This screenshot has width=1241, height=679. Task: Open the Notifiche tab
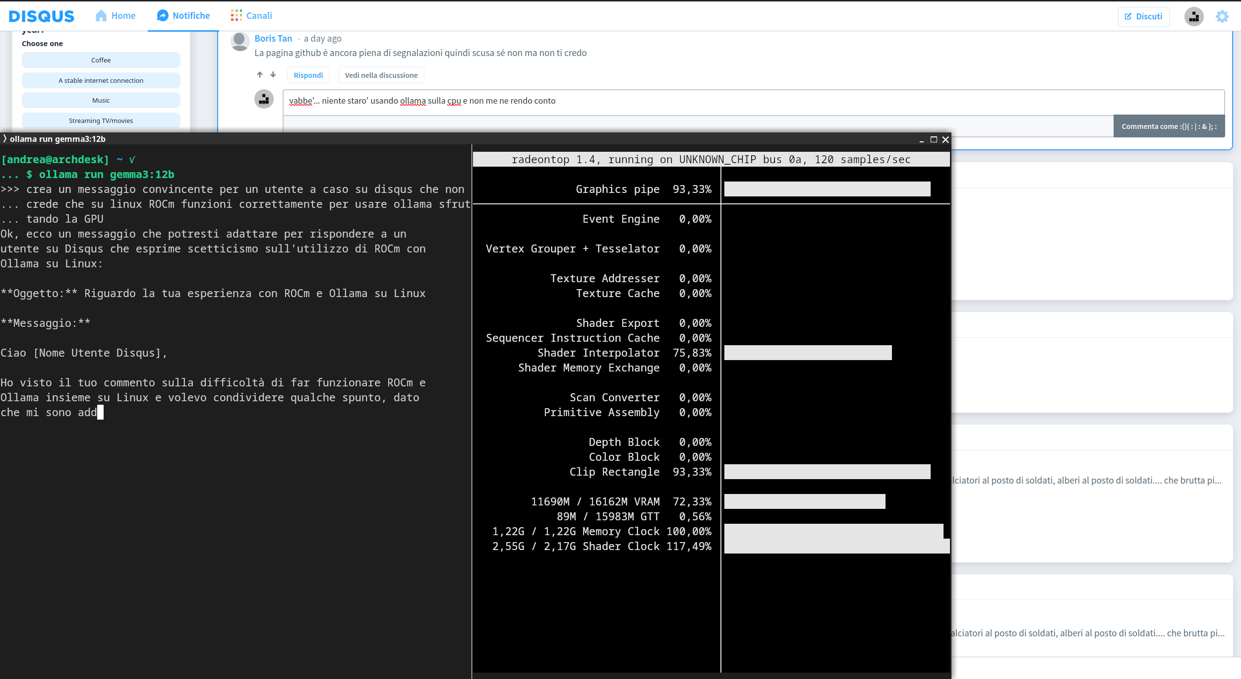(183, 16)
